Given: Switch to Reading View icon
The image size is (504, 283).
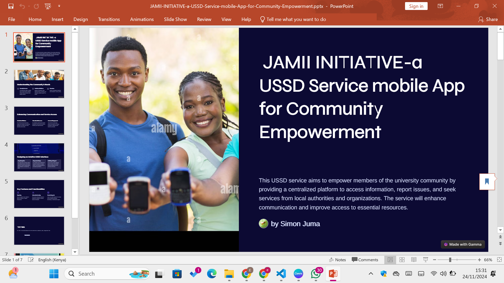Looking at the screenshot, I should point(414,260).
